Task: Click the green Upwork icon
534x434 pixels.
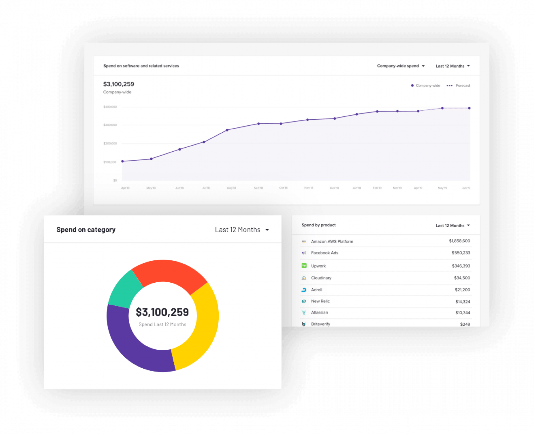Action: [304, 266]
